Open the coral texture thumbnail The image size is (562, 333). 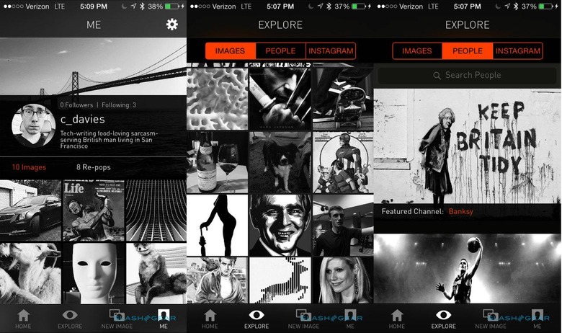pyautogui.click(x=217, y=98)
